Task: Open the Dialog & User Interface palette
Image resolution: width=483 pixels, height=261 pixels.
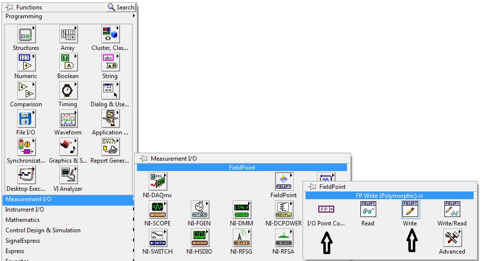Action: 110,91
